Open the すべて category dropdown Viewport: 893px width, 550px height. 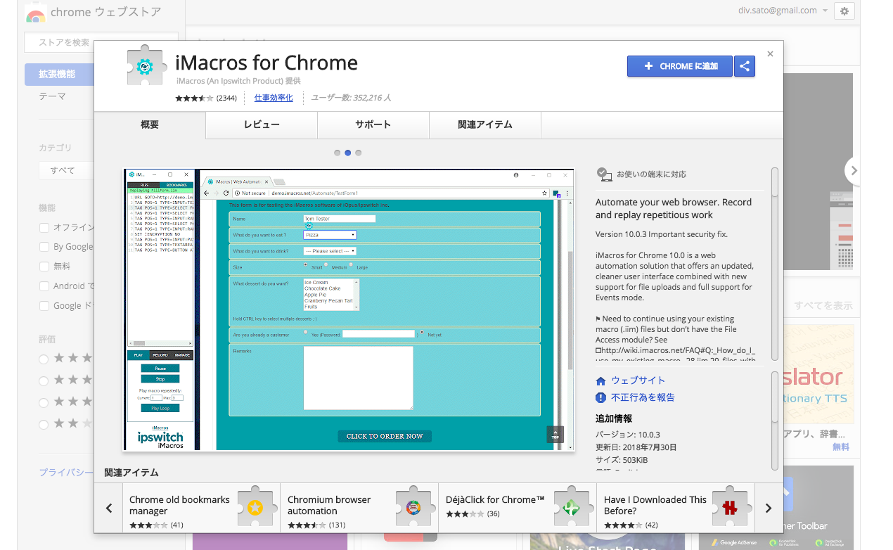point(67,170)
